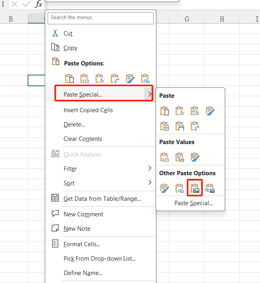Choose Keep Source Column Widths paste icon
260x283 pixels.
pyautogui.click(x=180, y=126)
